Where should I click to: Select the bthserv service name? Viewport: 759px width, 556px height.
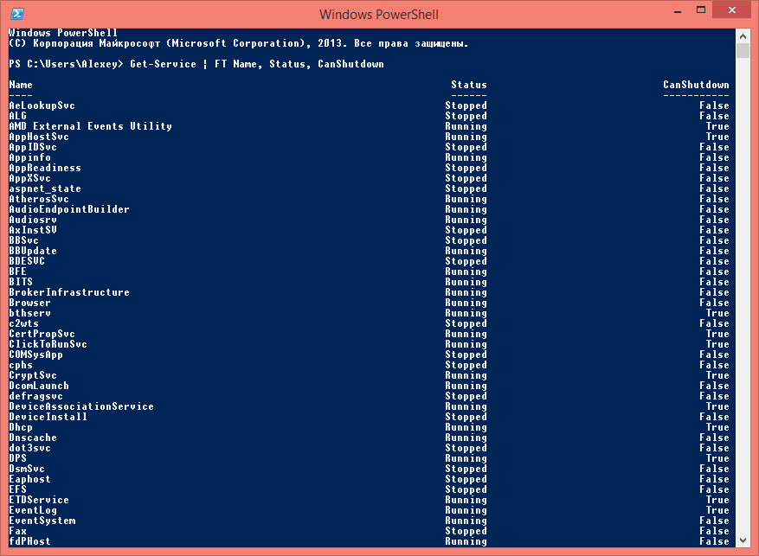30,313
